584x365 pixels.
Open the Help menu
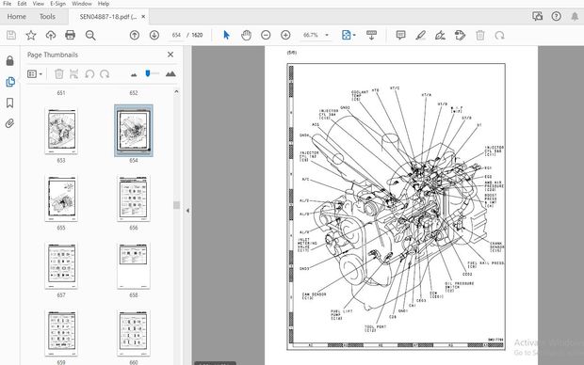coord(104,4)
